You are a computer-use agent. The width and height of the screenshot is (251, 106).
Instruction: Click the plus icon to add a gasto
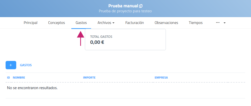pos(11,65)
